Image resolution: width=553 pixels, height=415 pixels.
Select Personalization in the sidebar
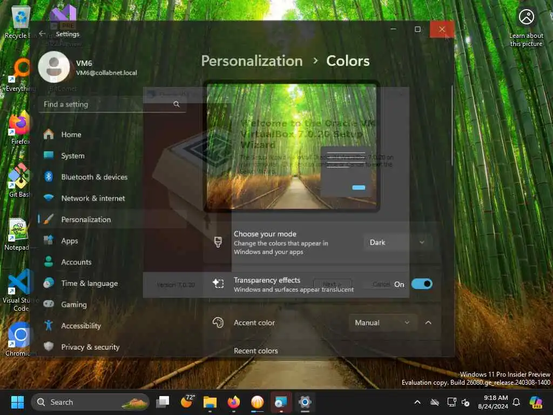(x=112, y=219)
